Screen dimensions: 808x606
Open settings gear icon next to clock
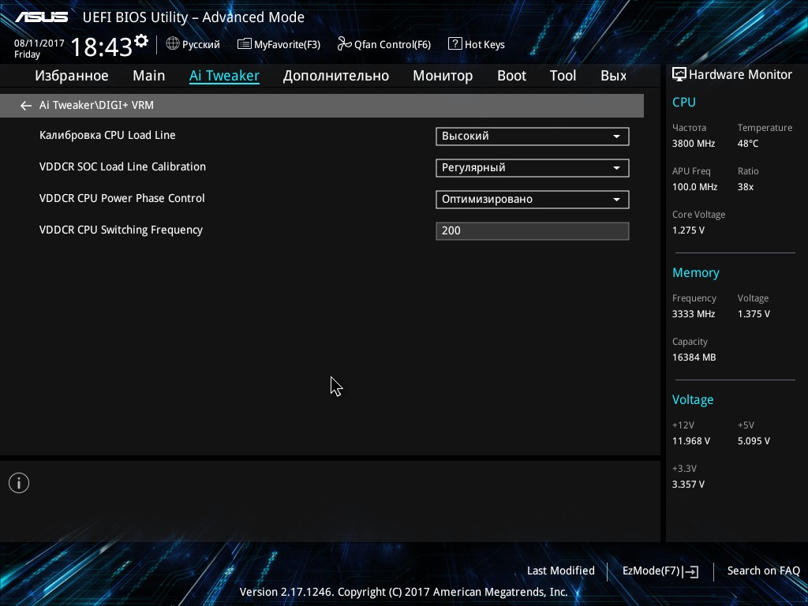pos(141,41)
